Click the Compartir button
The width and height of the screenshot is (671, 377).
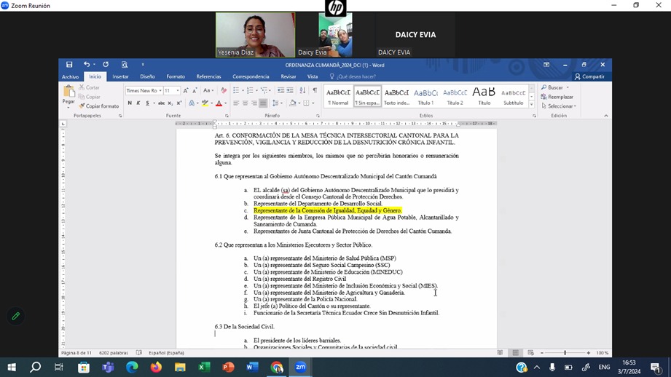pos(589,76)
